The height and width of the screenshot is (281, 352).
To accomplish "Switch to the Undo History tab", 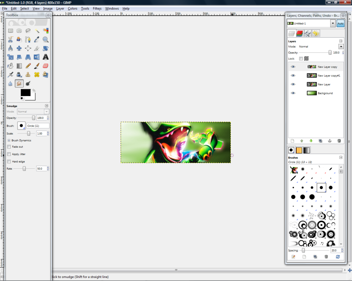I will pos(316,34).
